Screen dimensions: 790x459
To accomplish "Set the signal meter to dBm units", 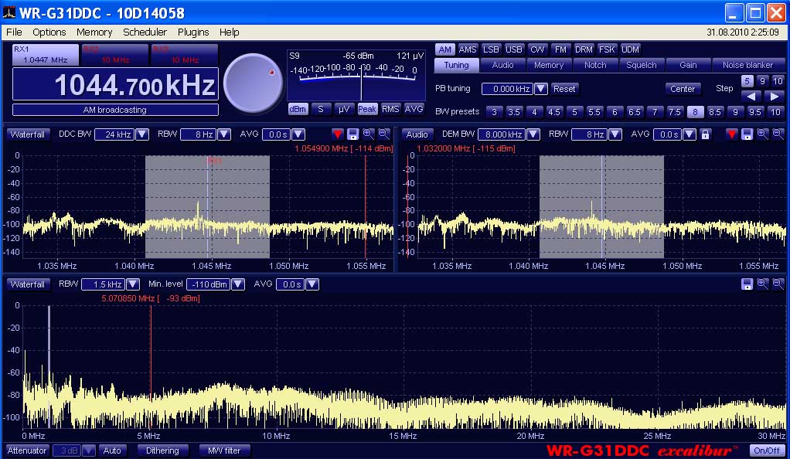I will [x=298, y=109].
